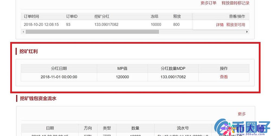Viewport: 271px width, 136px height.
Task: Click 查看 in the 挖矿红利 table
Action: point(224,77)
